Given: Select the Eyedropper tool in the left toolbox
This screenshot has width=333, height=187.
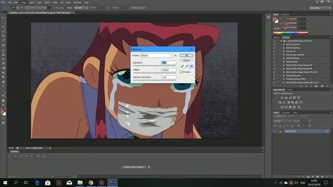Looking at the screenshot, I should tap(3, 41).
